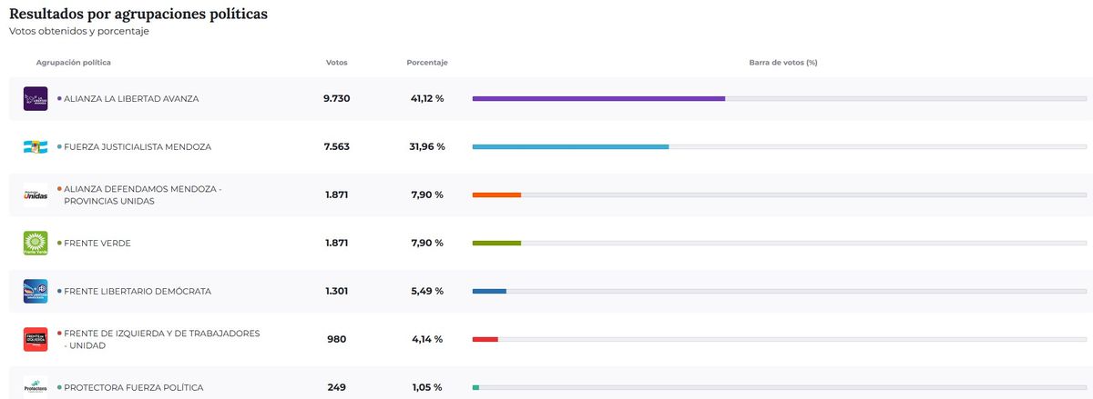This screenshot has height=399, width=1093.
Task: Click the 31,96 % percentage value
Action: [426, 146]
